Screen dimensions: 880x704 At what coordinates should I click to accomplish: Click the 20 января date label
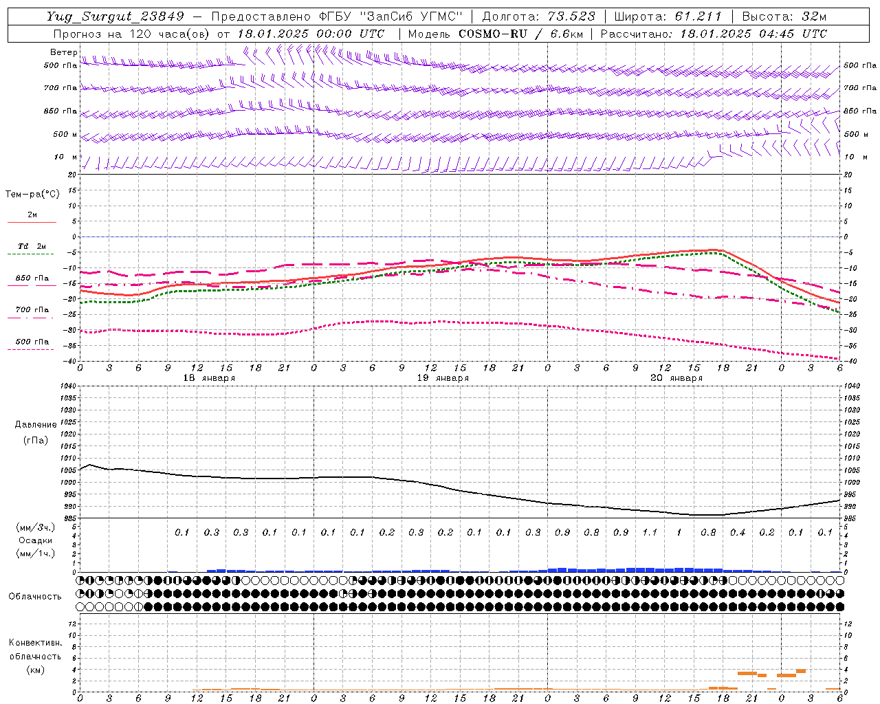[x=676, y=378]
